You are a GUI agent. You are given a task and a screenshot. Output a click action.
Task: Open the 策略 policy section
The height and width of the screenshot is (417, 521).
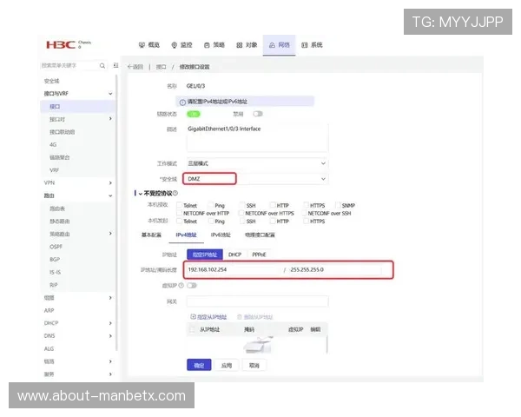[x=214, y=45]
